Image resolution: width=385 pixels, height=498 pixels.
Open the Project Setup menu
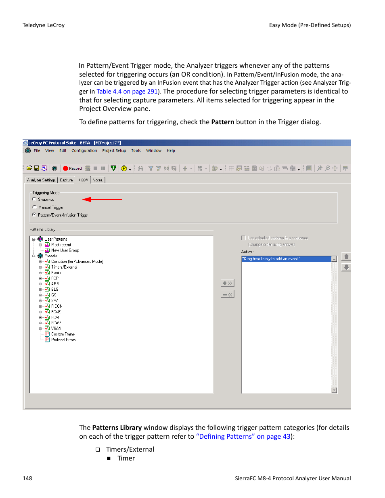click(114, 151)
